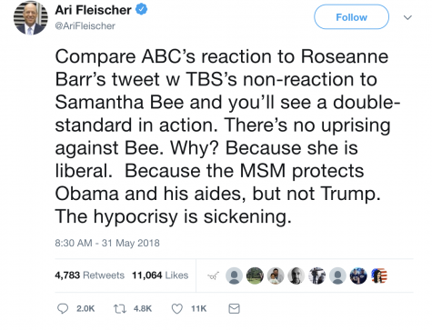The image size is (432, 330).
Task: Click the reply speech bubble icon
Action: [x=63, y=308]
